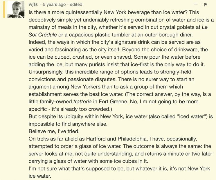This screenshot has height=180, width=216.
Task: Click the phrase "impossible to find anywhere else"
Action: [68, 124]
